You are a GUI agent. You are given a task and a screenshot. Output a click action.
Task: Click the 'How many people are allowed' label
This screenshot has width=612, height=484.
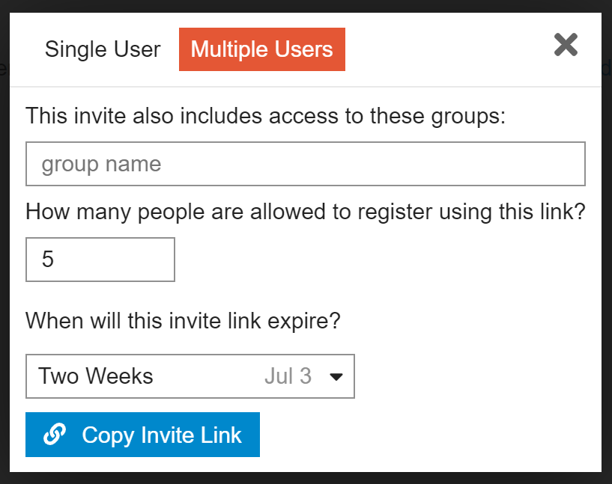click(306, 212)
